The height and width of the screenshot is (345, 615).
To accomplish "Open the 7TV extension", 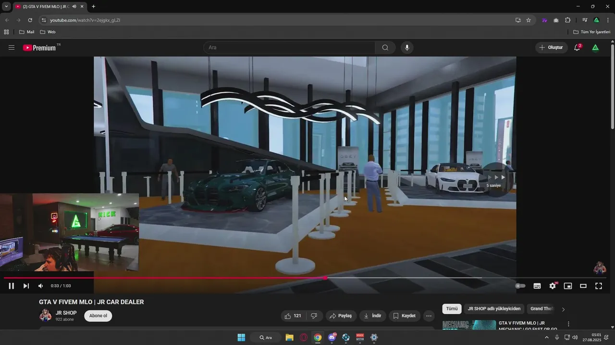I will pos(544,20).
